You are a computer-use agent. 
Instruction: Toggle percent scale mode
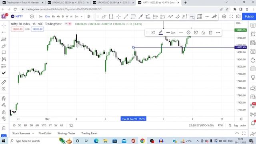230,125
